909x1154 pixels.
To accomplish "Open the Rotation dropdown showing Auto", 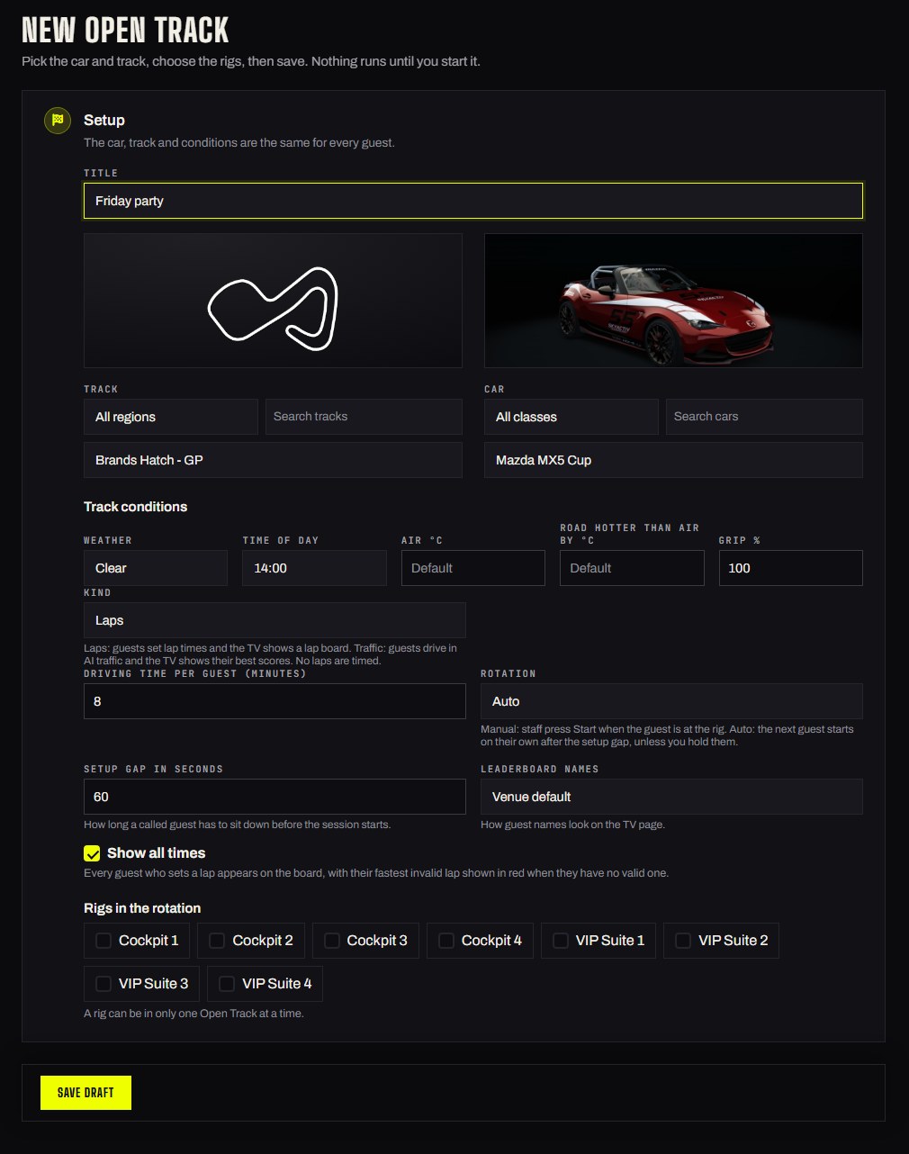I will (671, 701).
